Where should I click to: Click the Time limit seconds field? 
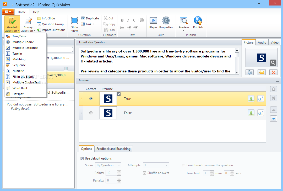click(x=227, y=173)
